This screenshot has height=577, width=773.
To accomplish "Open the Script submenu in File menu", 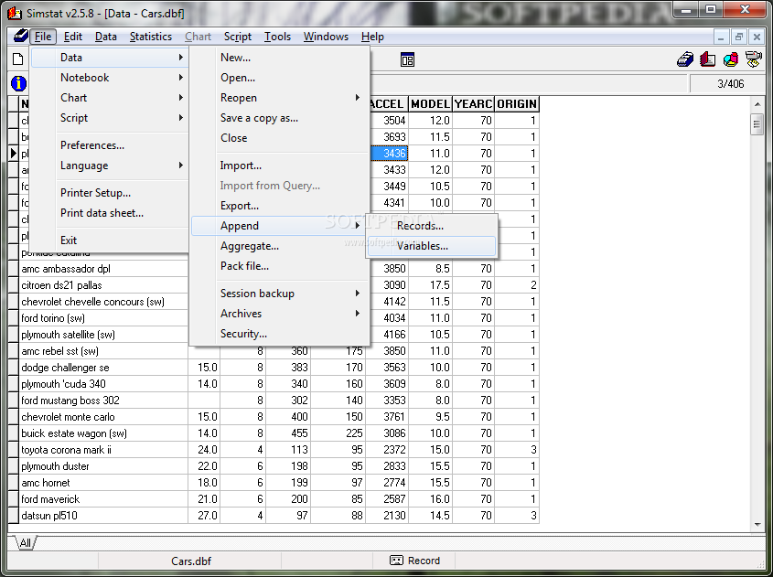I will pyautogui.click(x=110, y=118).
